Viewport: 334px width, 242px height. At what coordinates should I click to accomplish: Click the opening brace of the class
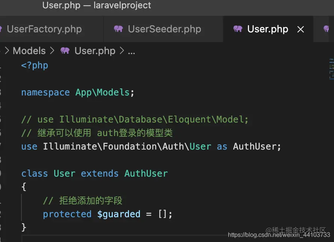point(24,187)
